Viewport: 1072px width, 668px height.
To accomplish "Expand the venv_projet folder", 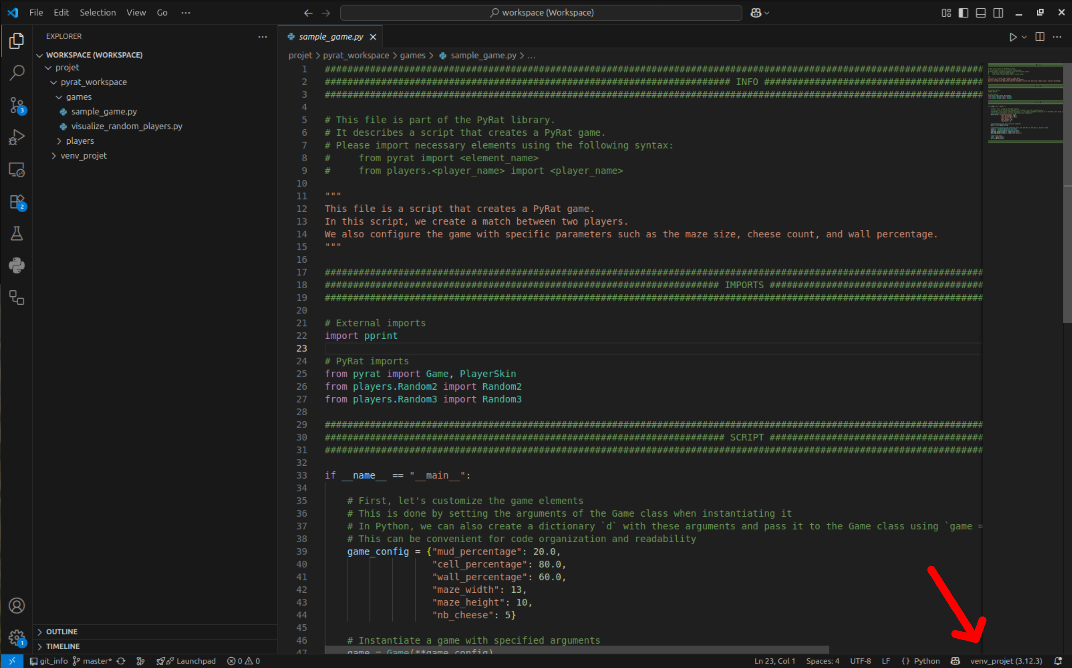I will (83, 156).
